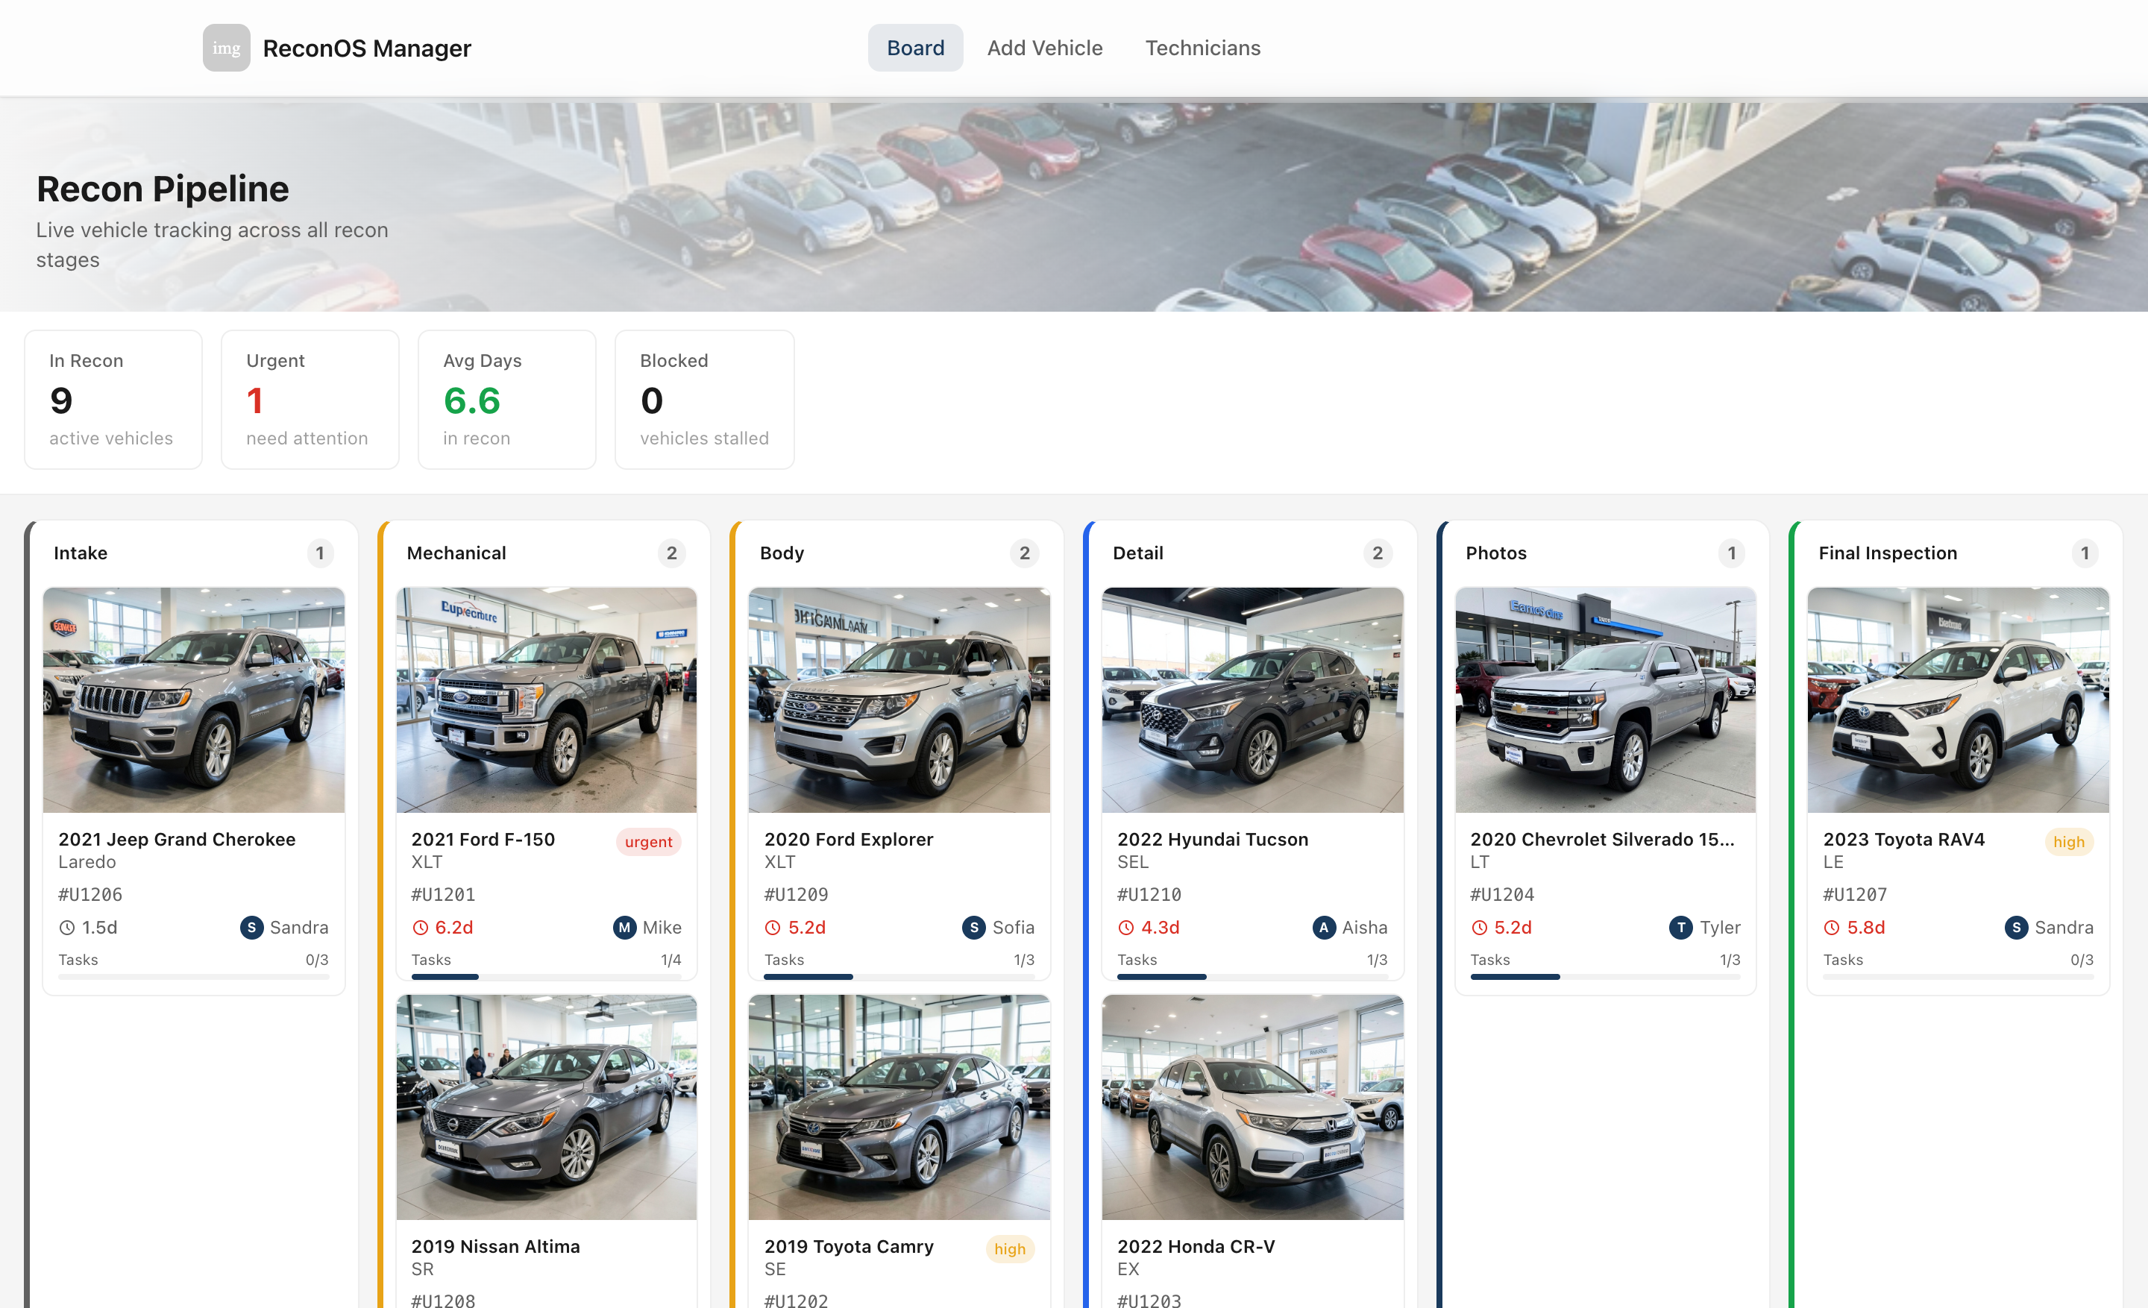Click the clock icon on the Silverado card
Viewport: 2148px width, 1308px height.
(1478, 928)
